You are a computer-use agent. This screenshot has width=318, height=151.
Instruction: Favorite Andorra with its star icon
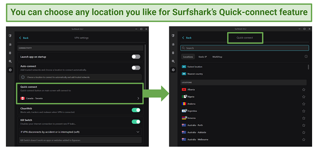(x=304, y=104)
